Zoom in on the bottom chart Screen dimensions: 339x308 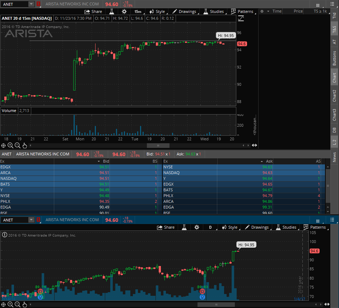coord(10,304)
